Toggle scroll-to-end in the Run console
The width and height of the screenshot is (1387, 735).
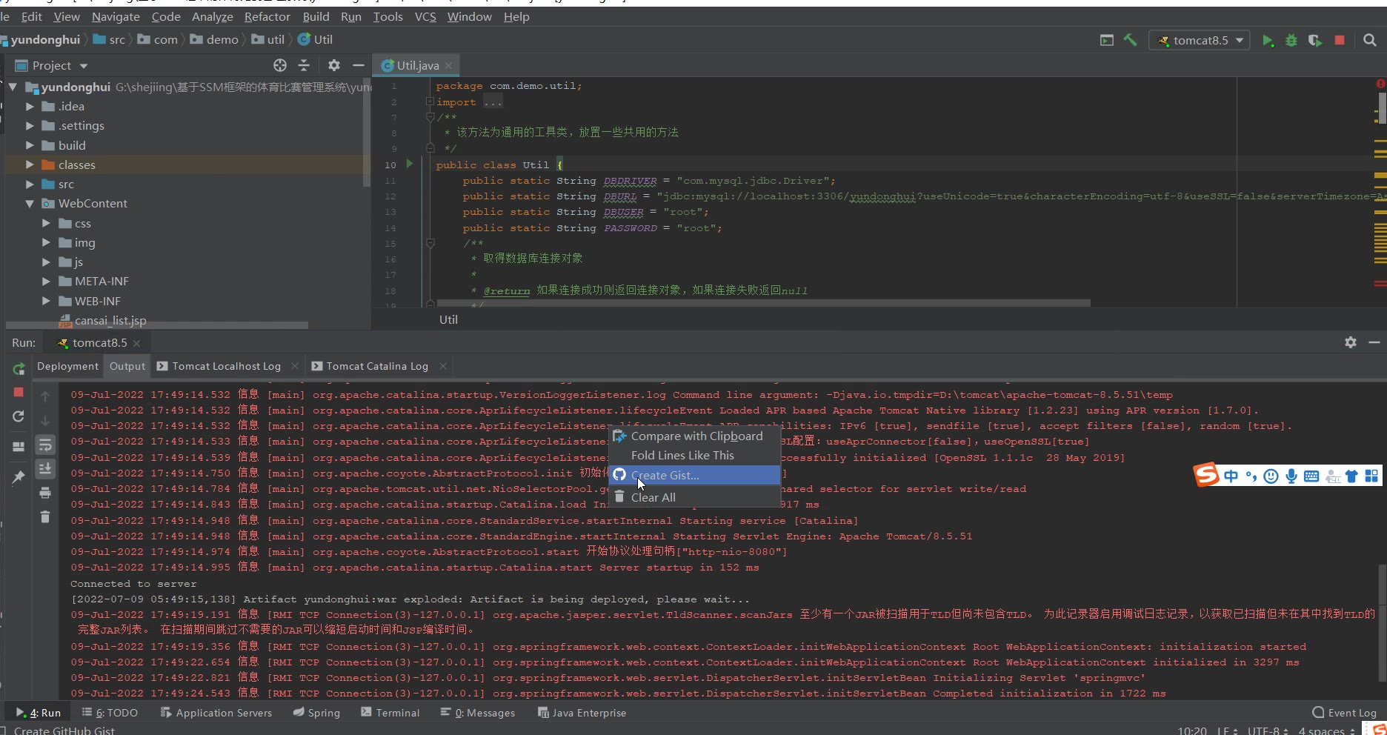coord(45,468)
